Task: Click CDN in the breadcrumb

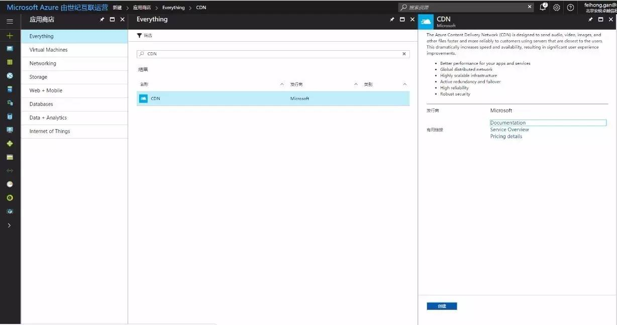Action: [201, 8]
